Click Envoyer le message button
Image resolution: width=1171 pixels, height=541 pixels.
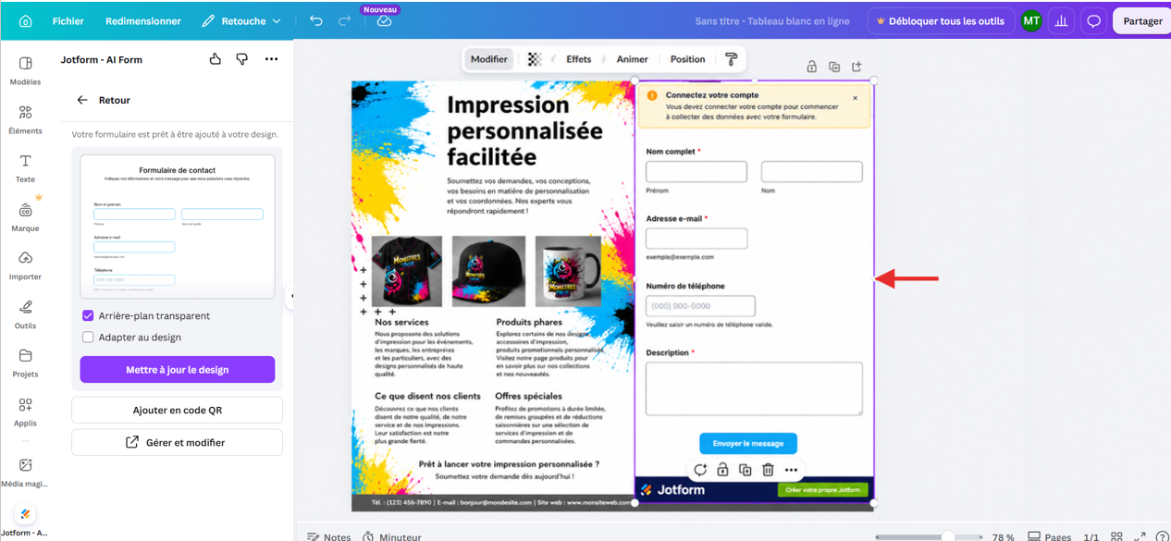(x=748, y=444)
